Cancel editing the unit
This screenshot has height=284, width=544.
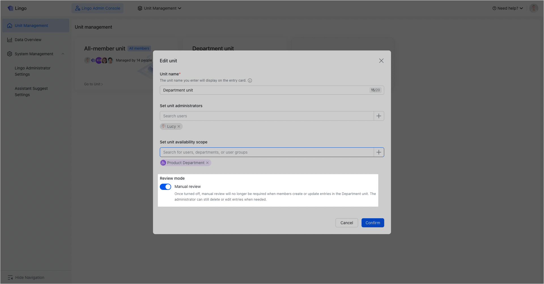[347, 223]
